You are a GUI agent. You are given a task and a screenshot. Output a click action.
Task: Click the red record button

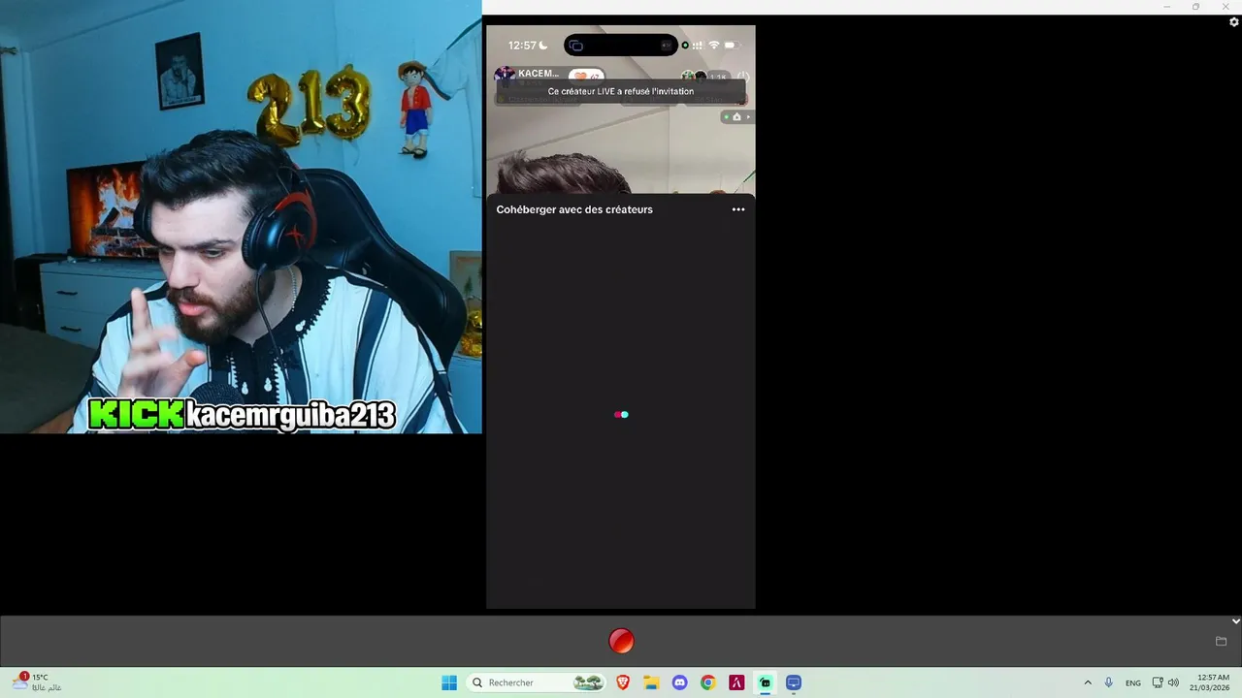point(621,641)
